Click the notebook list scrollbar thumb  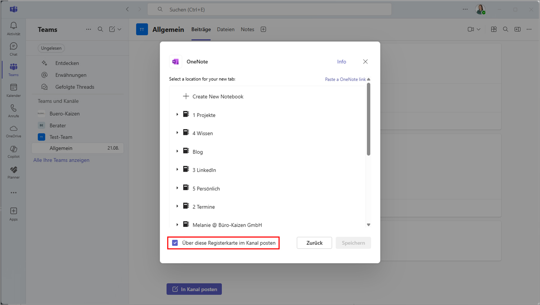(368, 119)
